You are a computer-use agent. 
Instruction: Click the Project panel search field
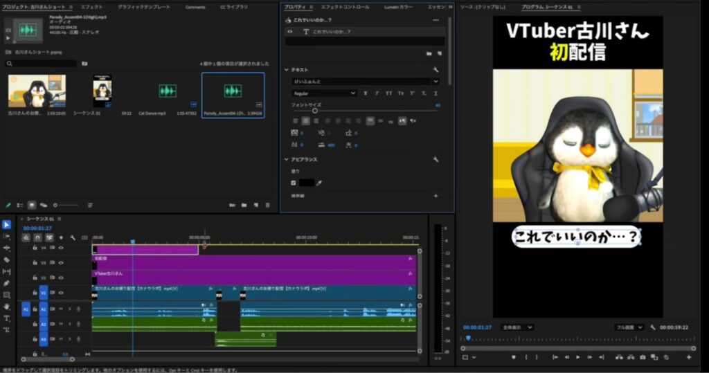pyautogui.click(x=41, y=63)
